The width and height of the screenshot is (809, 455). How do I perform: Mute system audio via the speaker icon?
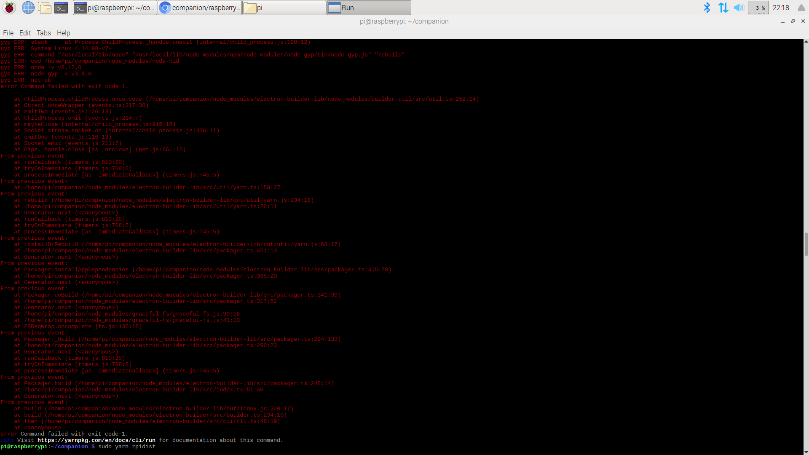[x=738, y=7]
